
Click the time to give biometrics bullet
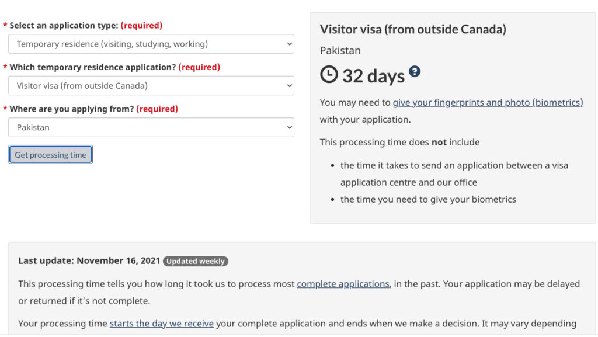pos(428,199)
